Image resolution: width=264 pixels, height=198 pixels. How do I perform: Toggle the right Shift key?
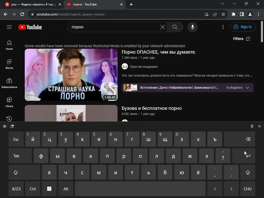click(248, 172)
